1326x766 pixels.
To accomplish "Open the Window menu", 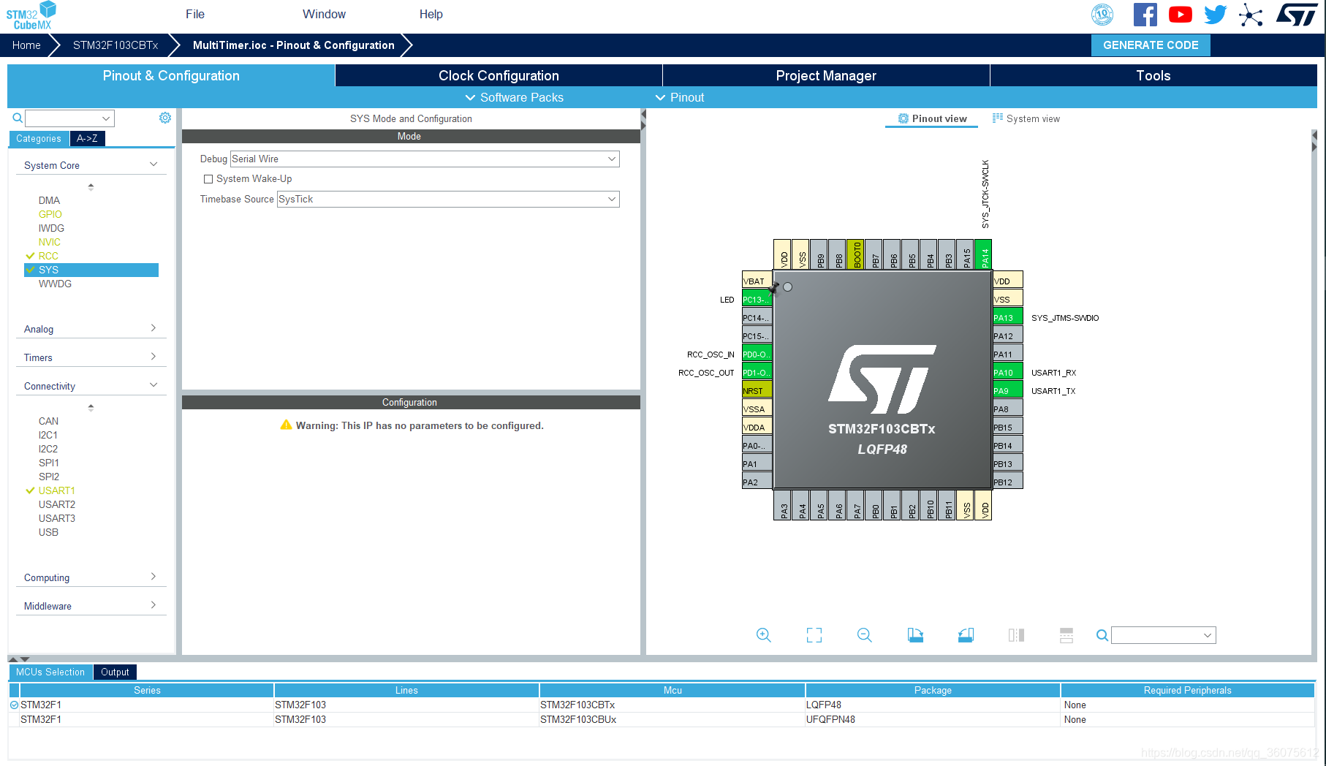I will (x=323, y=14).
